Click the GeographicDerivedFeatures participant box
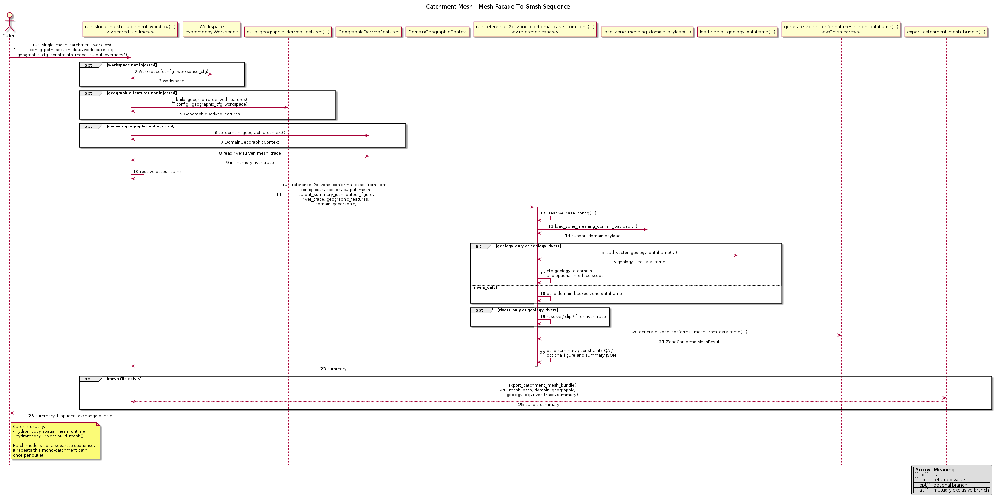The width and height of the screenshot is (995, 498). 369,32
